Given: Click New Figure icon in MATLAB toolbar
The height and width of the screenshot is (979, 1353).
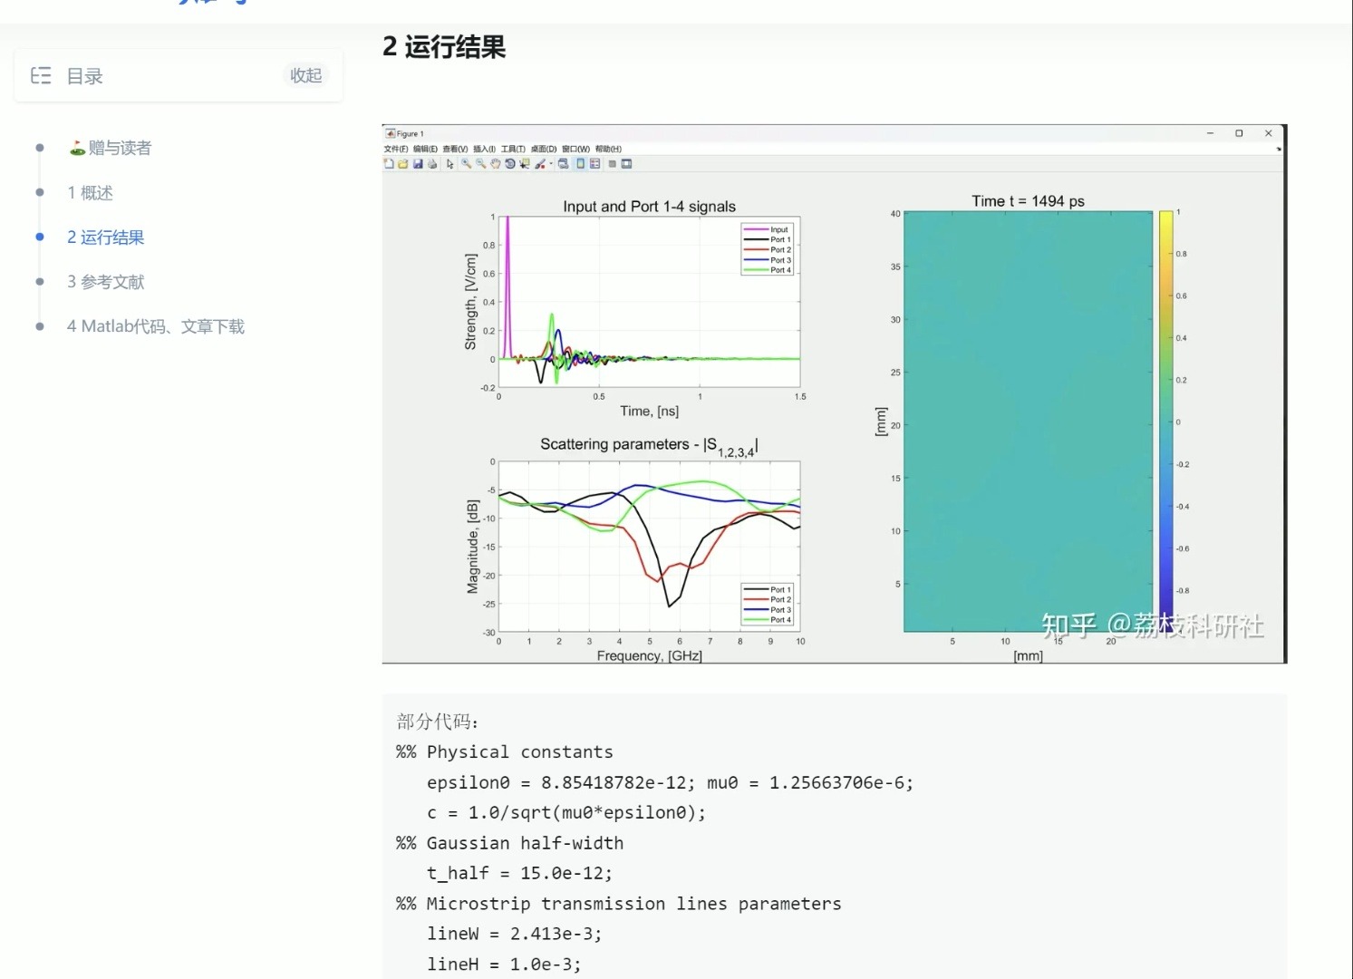Looking at the screenshot, I should pos(389,164).
